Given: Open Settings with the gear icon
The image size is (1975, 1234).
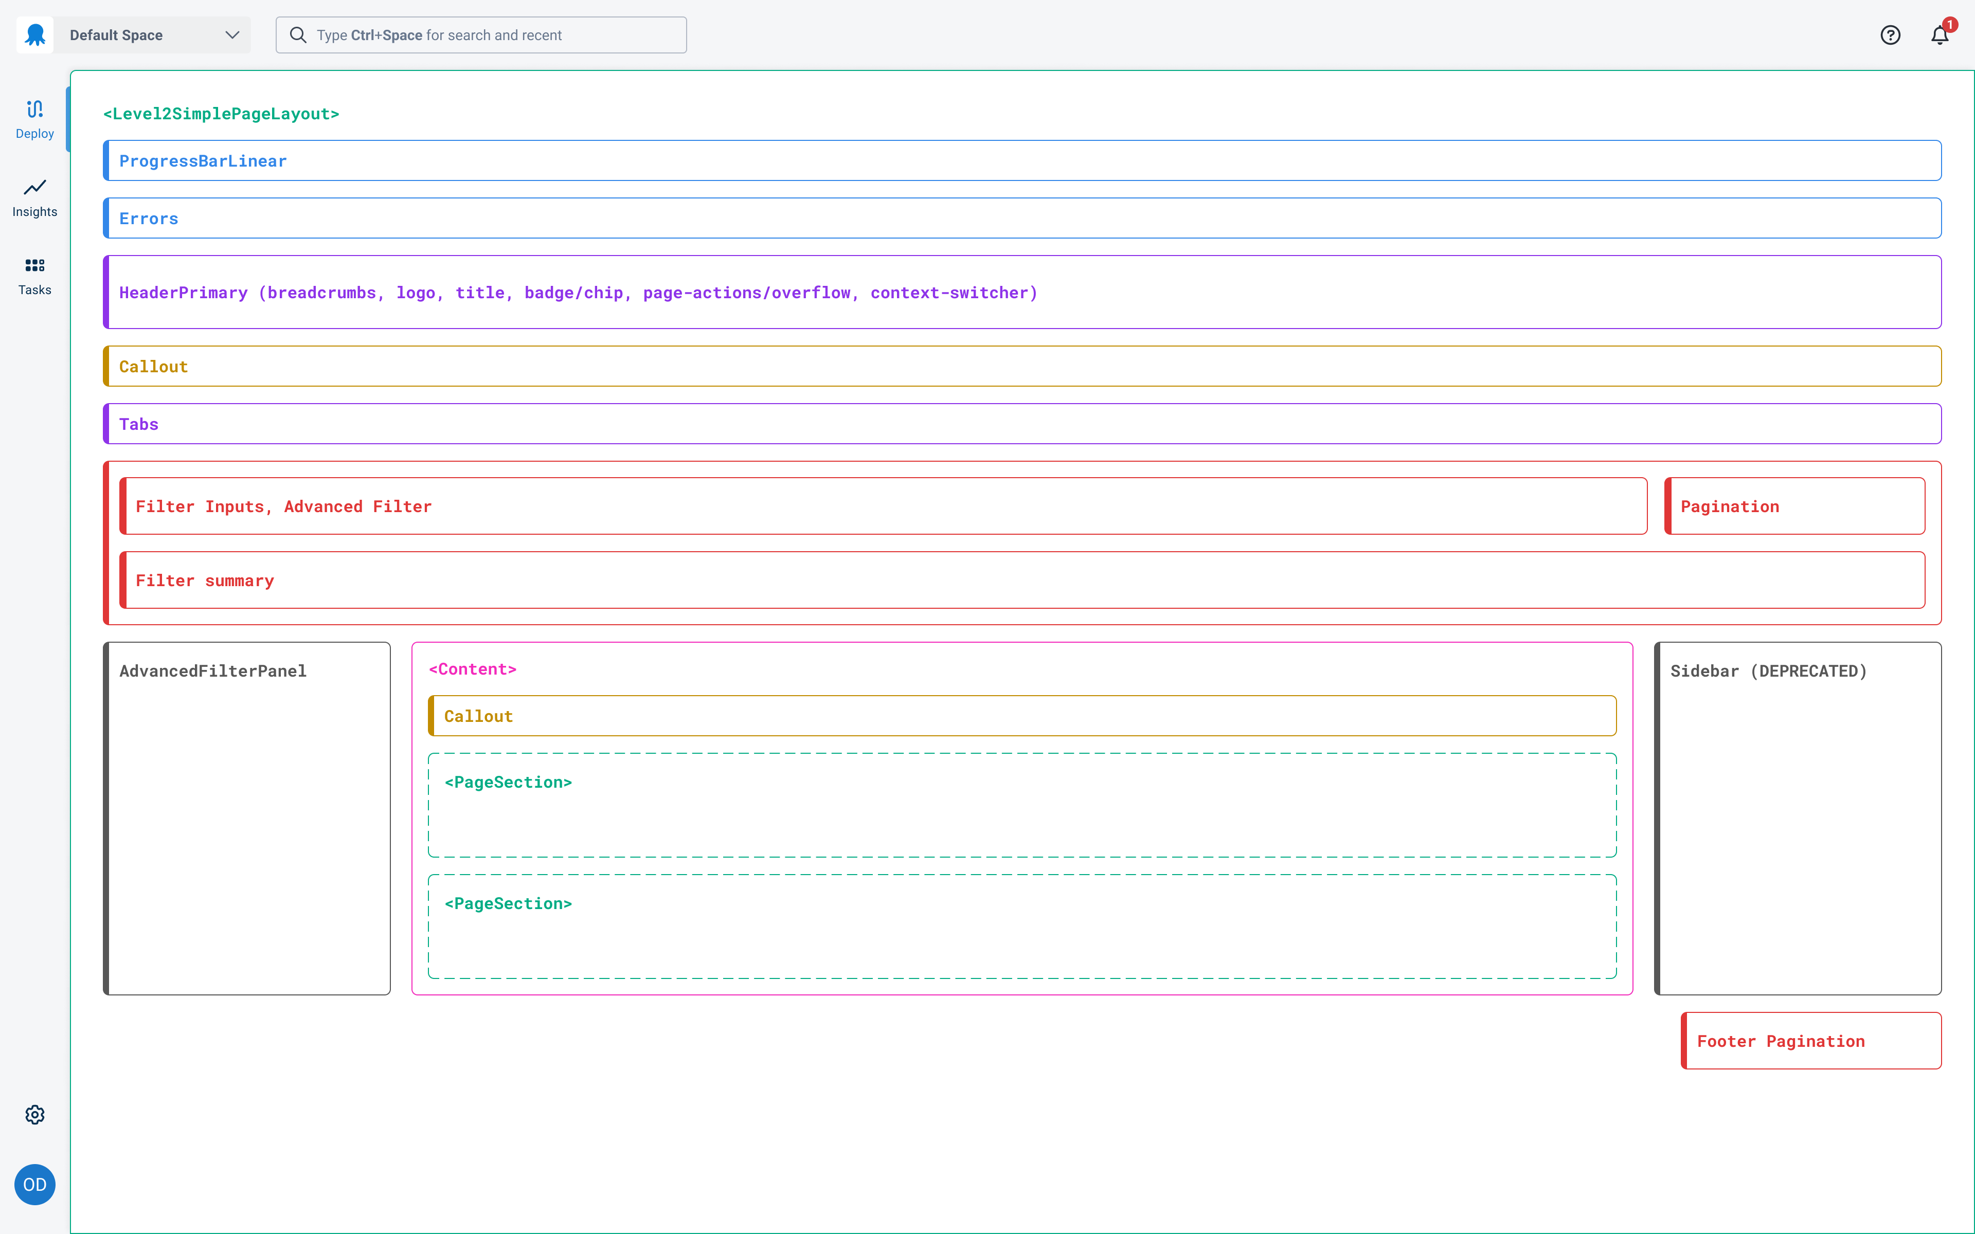Looking at the screenshot, I should [x=34, y=1114].
